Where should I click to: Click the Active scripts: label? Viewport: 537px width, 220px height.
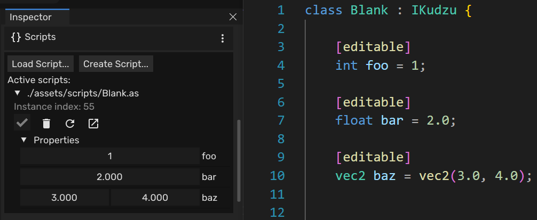pyautogui.click(x=39, y=80)
